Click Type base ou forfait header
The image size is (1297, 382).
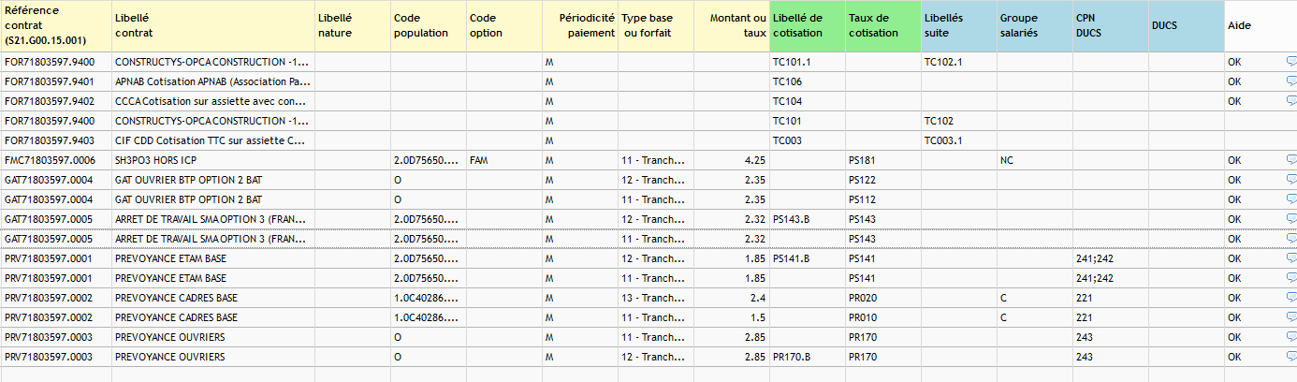click(655, 25)
